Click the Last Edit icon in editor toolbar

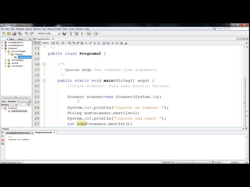coord(54,43)
